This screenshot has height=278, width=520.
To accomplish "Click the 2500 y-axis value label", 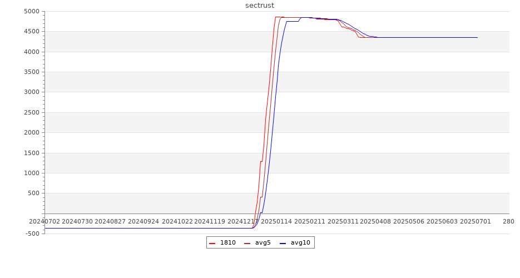I will pos(31,112).
